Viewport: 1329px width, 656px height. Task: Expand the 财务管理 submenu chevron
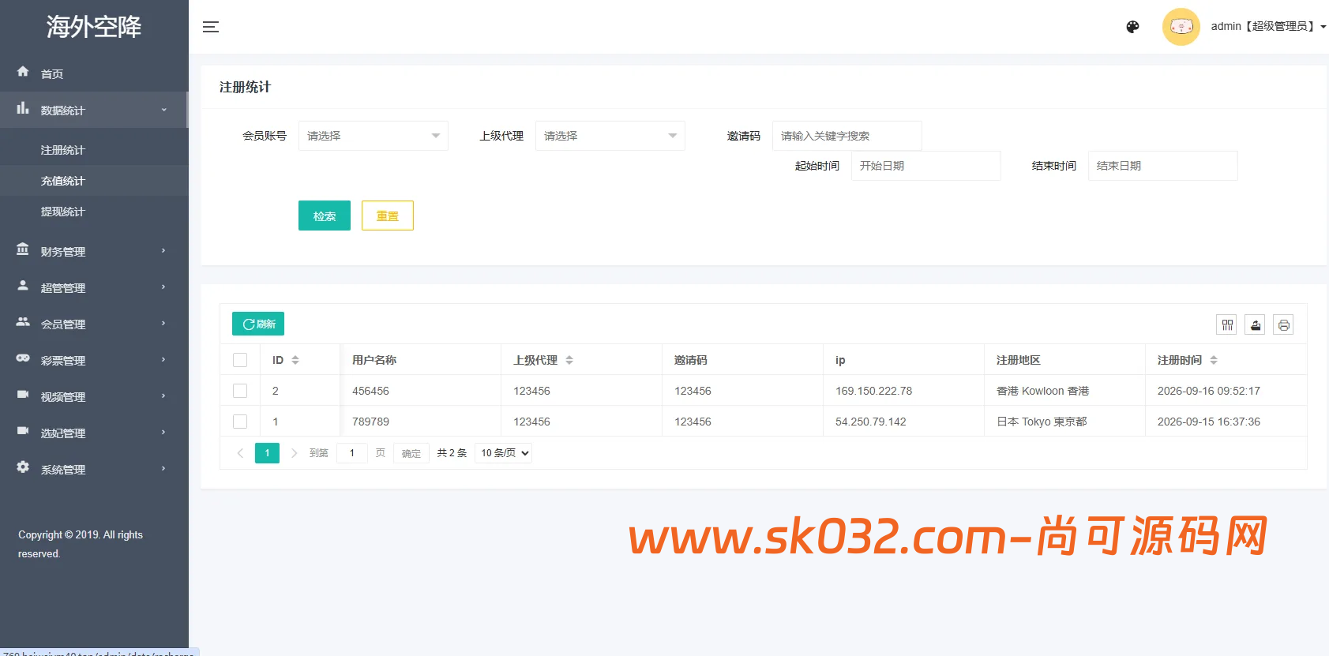163,251
